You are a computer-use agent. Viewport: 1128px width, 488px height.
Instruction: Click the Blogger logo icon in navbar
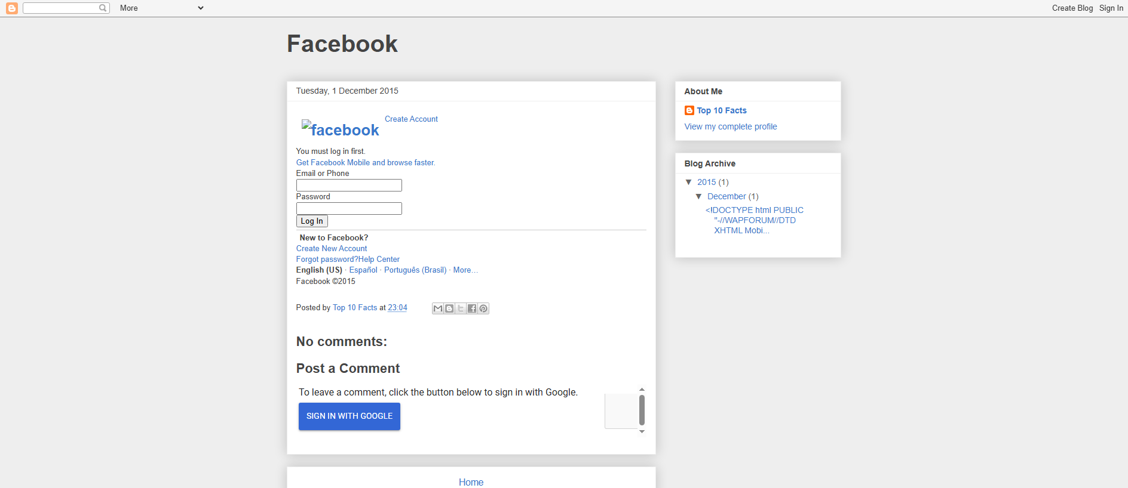[12, 8]
